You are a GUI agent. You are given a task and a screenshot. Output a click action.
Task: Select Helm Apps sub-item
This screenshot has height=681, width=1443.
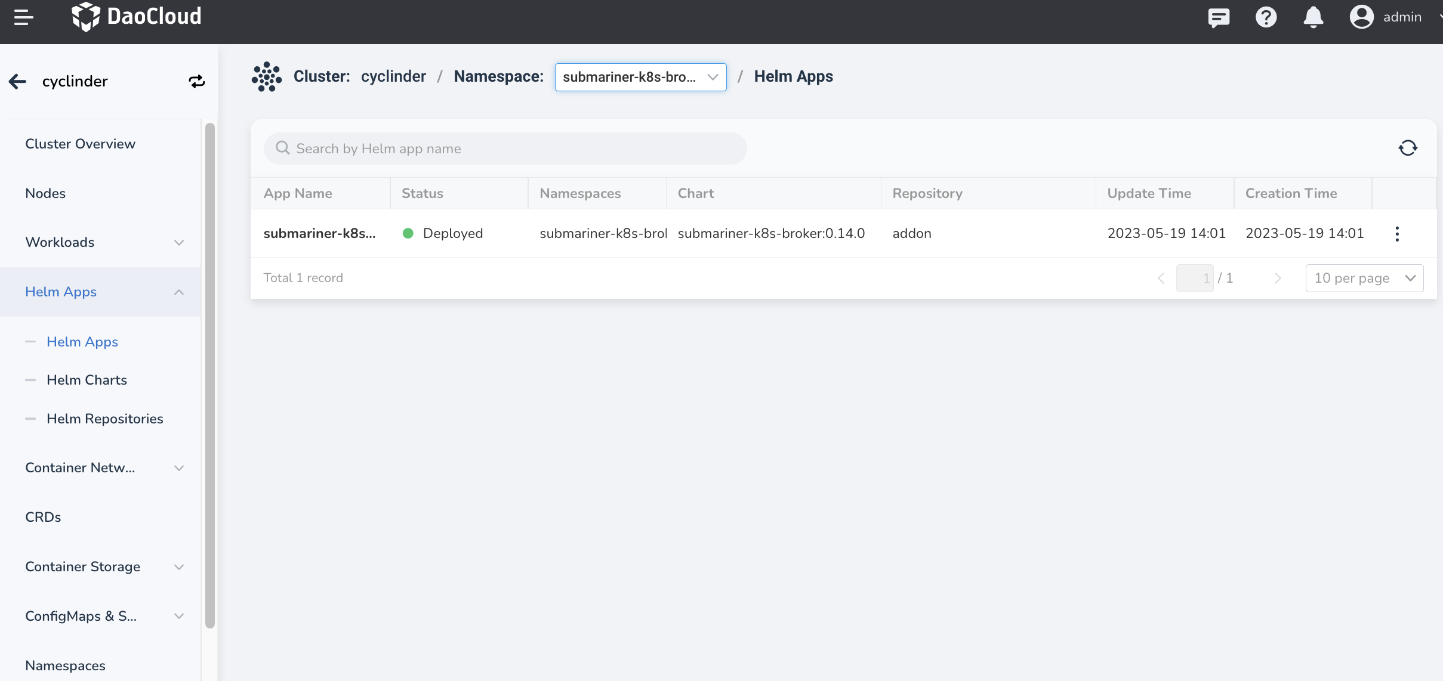[x=82, y=342]
